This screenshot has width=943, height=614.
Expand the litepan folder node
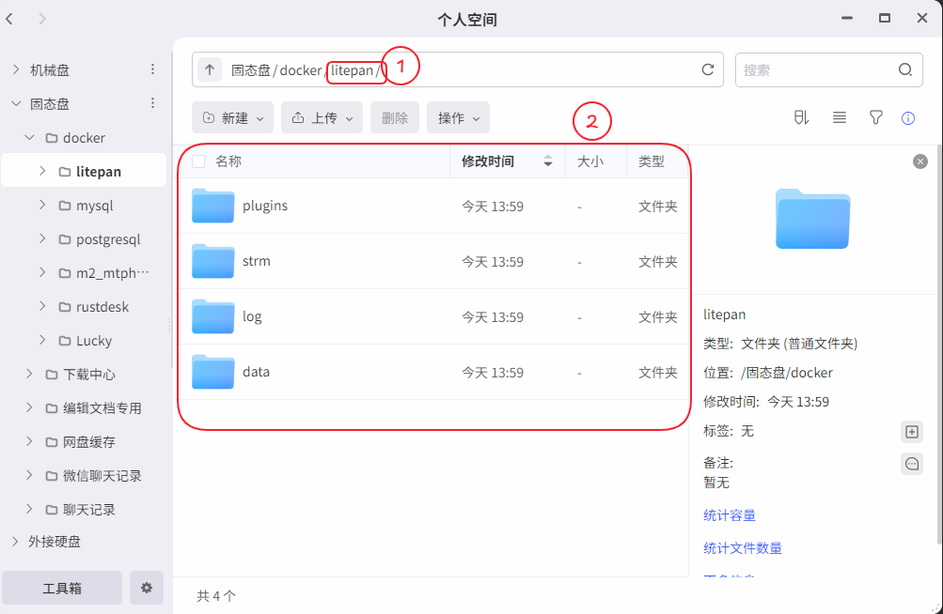pos(42,171)
